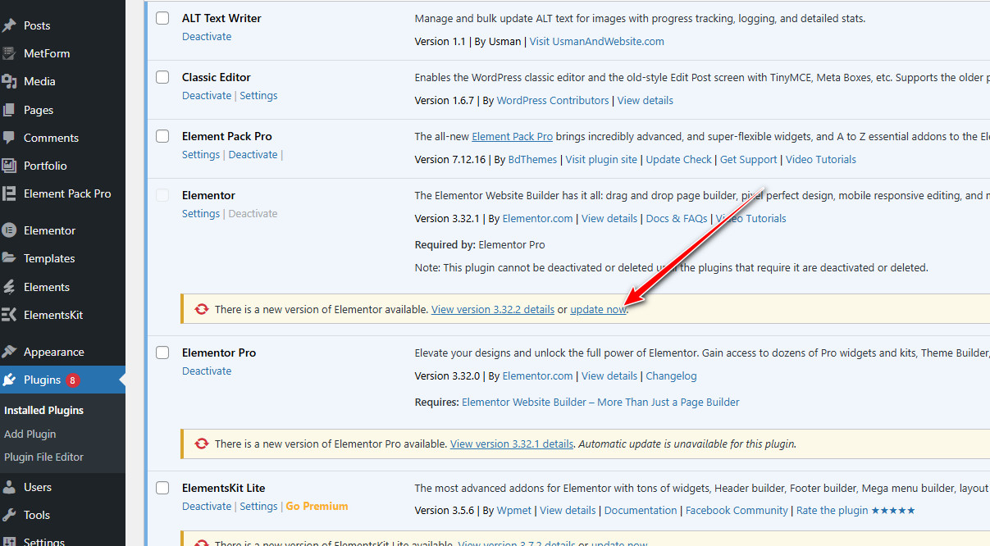Click the Appearance brush icon
This screenshot has height=546, width=990.
click(9, 352)
